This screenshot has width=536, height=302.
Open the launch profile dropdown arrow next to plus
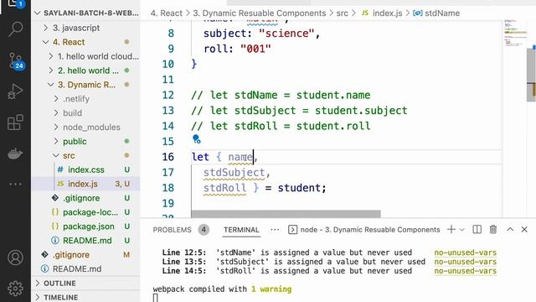tap(461, 230)
